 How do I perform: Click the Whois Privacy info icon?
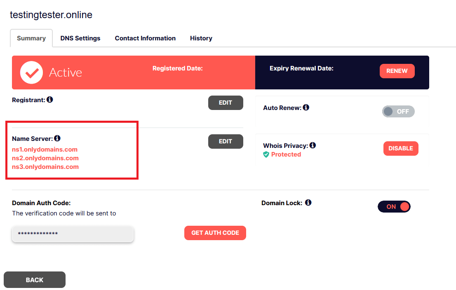point(313,145)
